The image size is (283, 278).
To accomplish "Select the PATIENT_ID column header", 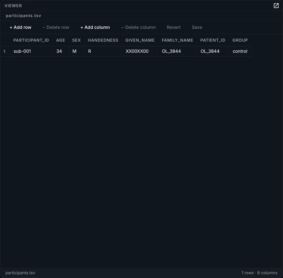I will click(213, 40).
